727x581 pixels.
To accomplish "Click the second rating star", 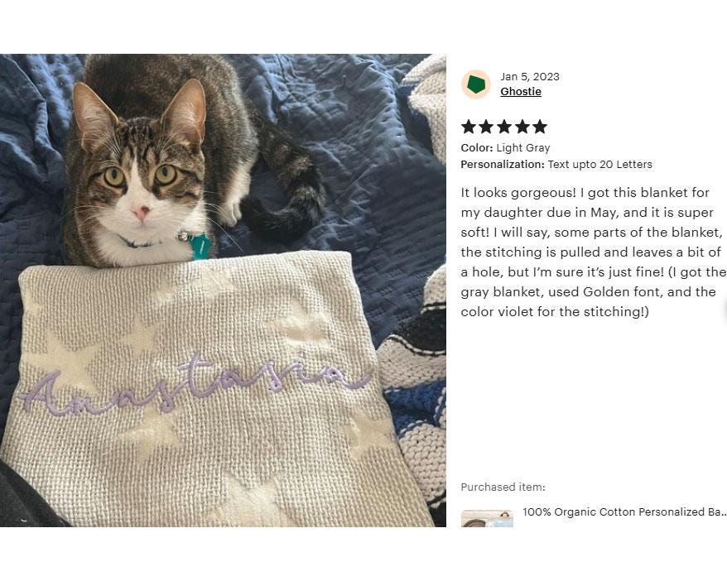I will pos(486,127).
